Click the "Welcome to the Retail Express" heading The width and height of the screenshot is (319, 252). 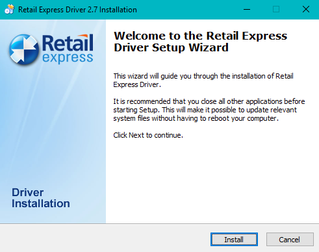coord(200,42)
